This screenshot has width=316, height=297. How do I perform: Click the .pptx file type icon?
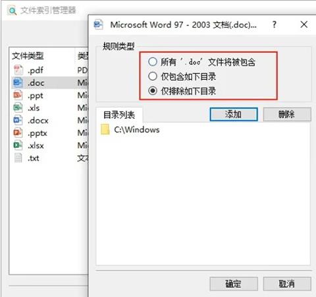[18, 133]
